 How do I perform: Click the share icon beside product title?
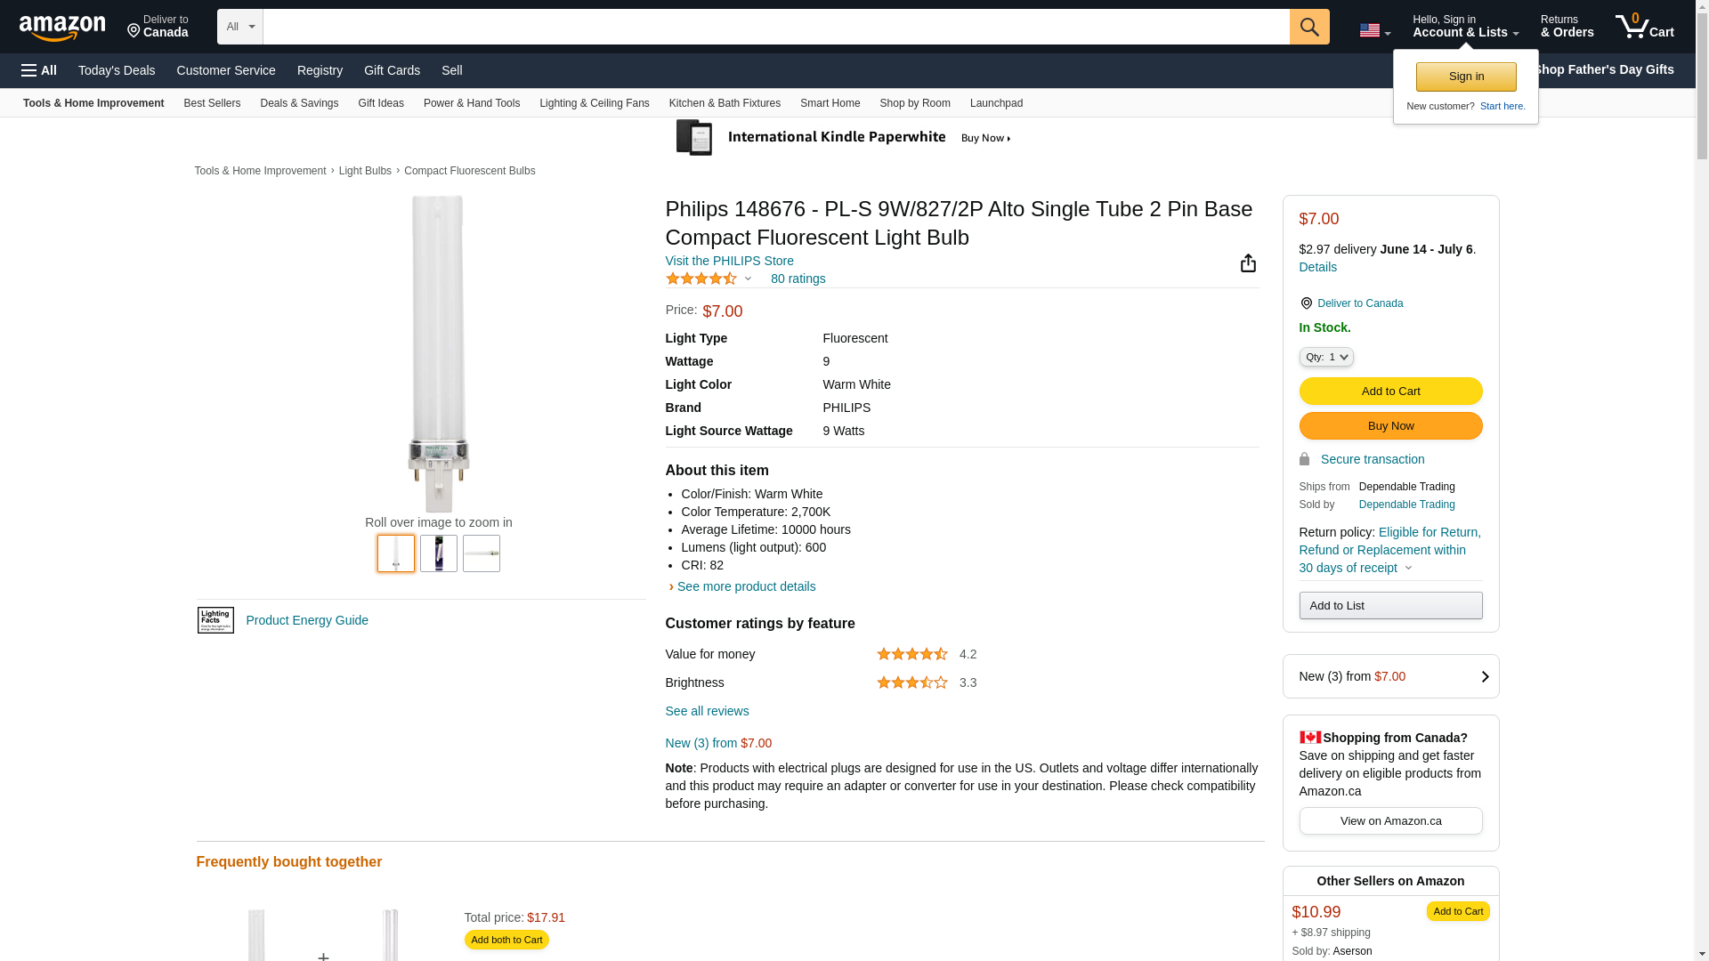[1248, 263]
